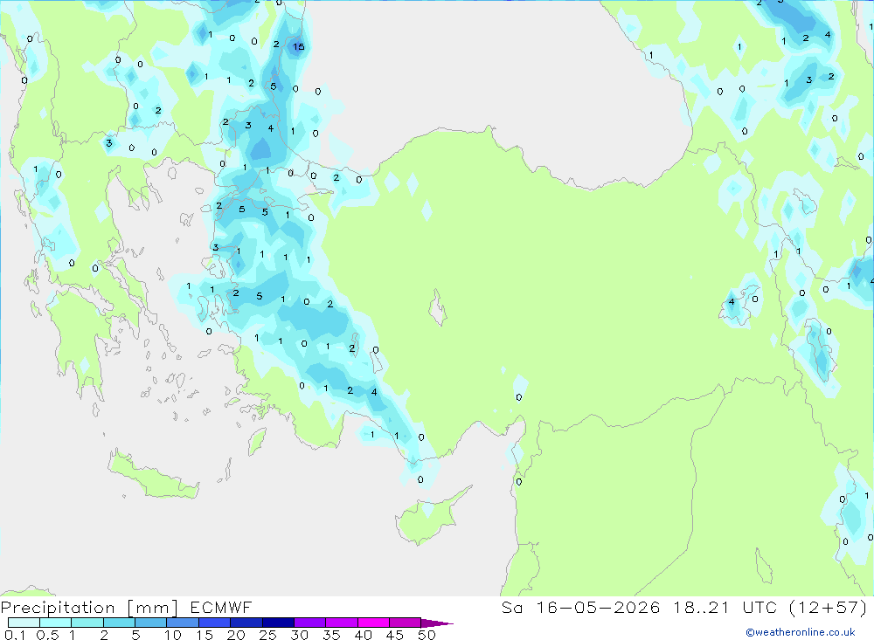This screenshot has height=640, width=874.
Task: Pick the 10–15 mm legend color swatch
Action: (x=183, y=623)
